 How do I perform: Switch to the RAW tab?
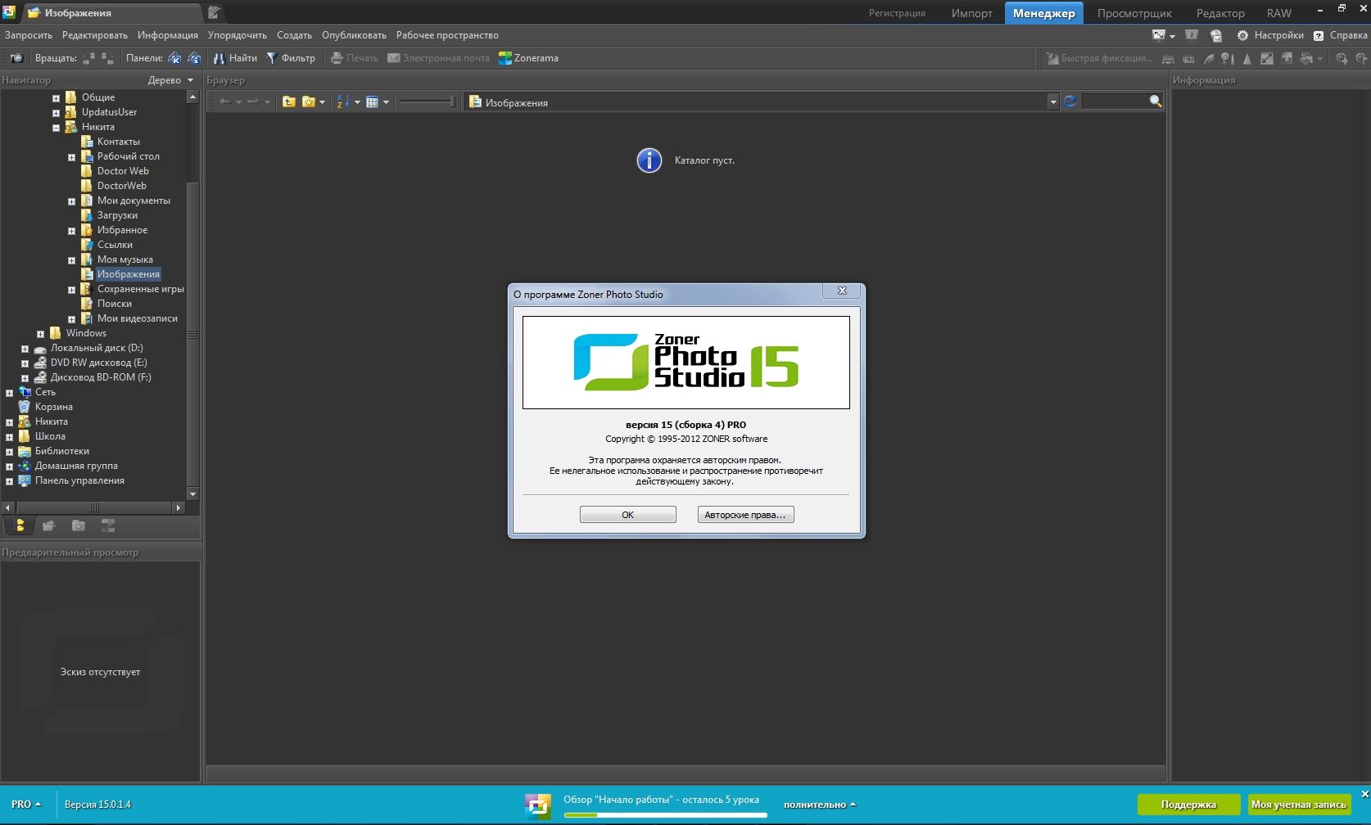[1278, 13]
